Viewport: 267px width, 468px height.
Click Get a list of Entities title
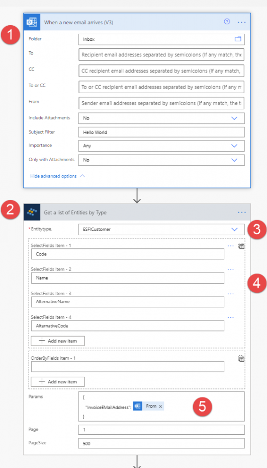point(75,213)
